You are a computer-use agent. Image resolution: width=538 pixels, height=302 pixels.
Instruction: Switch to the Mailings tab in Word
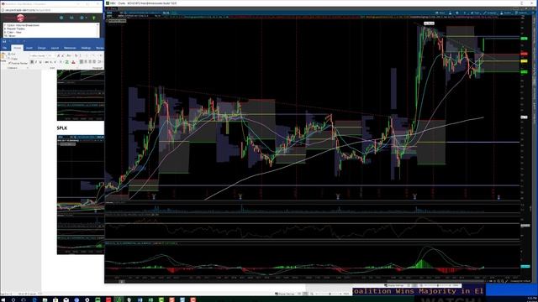[86, 48]
